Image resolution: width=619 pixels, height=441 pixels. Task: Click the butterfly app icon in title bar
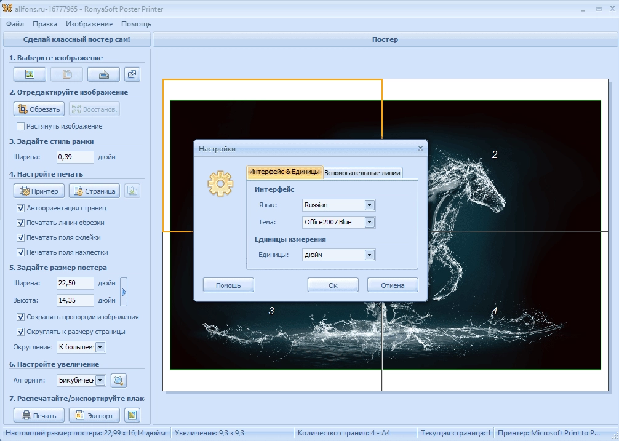tap(7, 8)
